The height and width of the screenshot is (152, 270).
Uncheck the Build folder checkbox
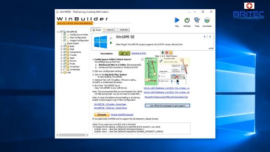pyautogui.click(x=65, y=46)
